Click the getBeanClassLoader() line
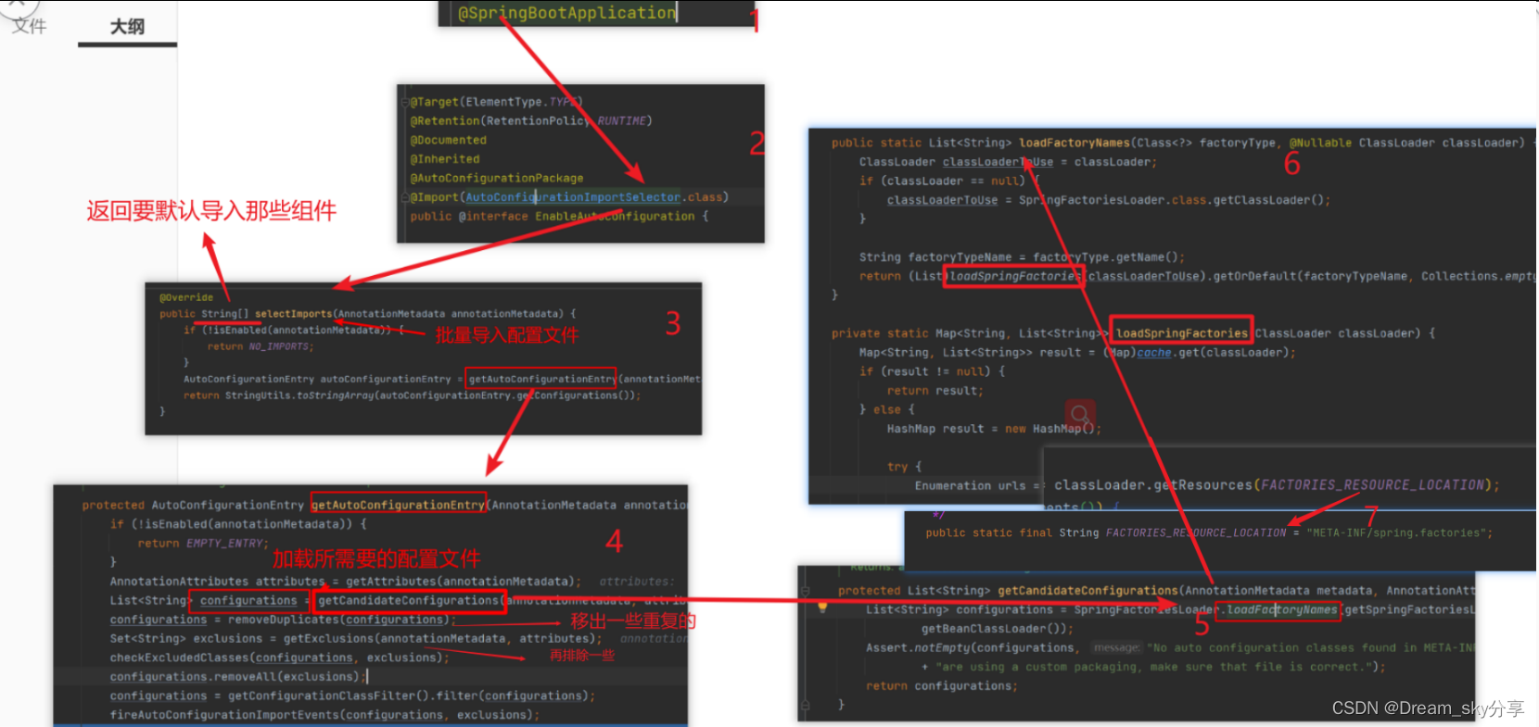1539x727 pixels. click(x=997, y=629)
